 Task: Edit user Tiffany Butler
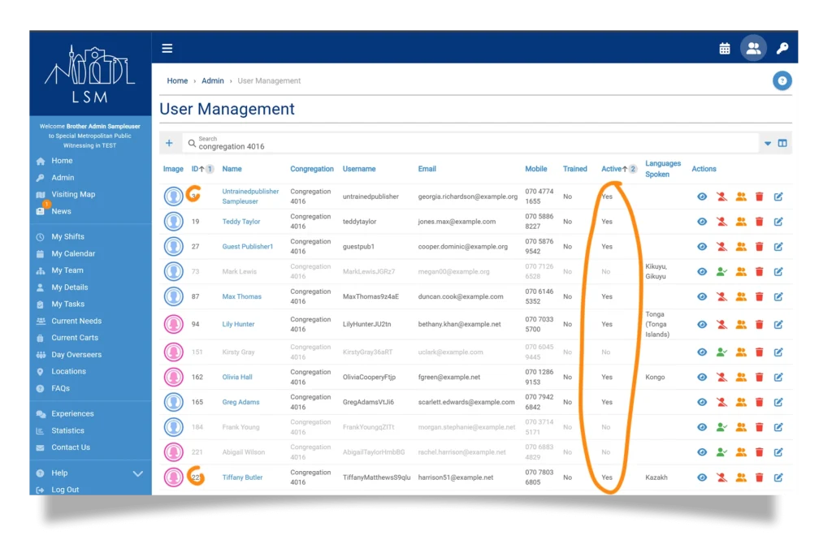click(x=778, y=477)
